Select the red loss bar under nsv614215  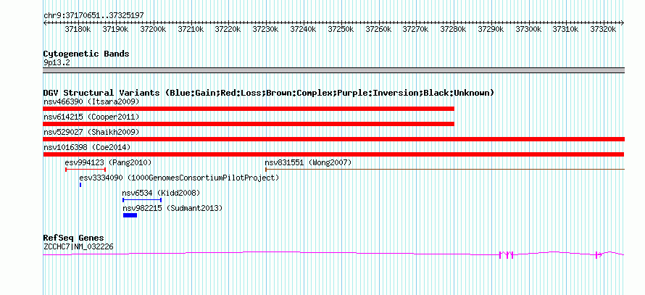click(x=249, y=124)
